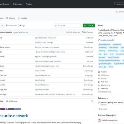Screen dimensions: 124x124
Task: Open the Releases heading link
Action: [x=103, y=98]
